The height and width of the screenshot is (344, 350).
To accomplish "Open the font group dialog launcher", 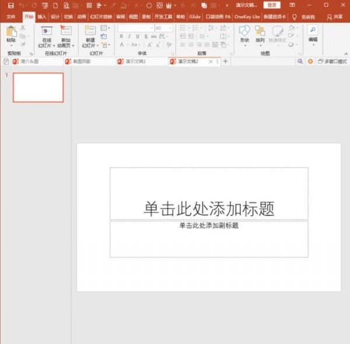I will point(173,54).
